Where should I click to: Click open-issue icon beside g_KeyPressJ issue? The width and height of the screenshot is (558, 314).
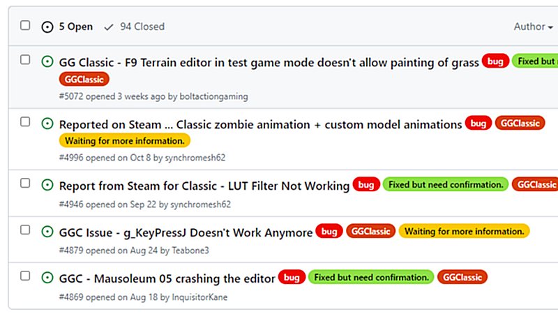[x=47, y=231]
